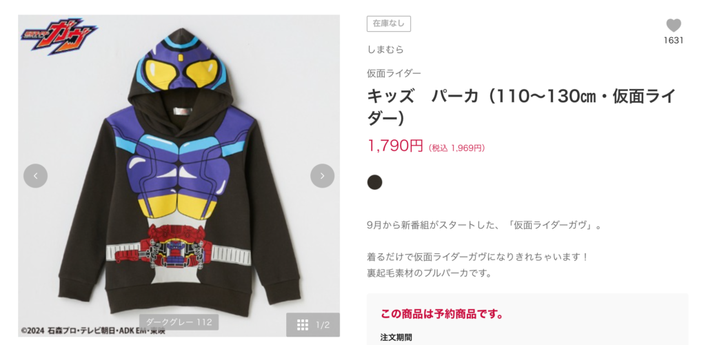Click the 1631 favorites count
The height and width of the screenshot is (345, 706).
click(674, 40)
